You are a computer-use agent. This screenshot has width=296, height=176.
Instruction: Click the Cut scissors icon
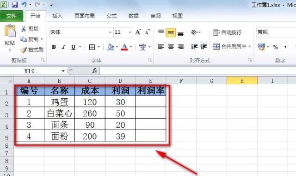pos(24,29)
